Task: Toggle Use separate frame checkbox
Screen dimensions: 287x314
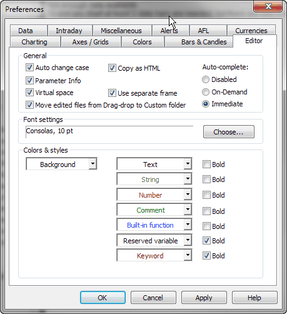Action: tap(112, 93)
